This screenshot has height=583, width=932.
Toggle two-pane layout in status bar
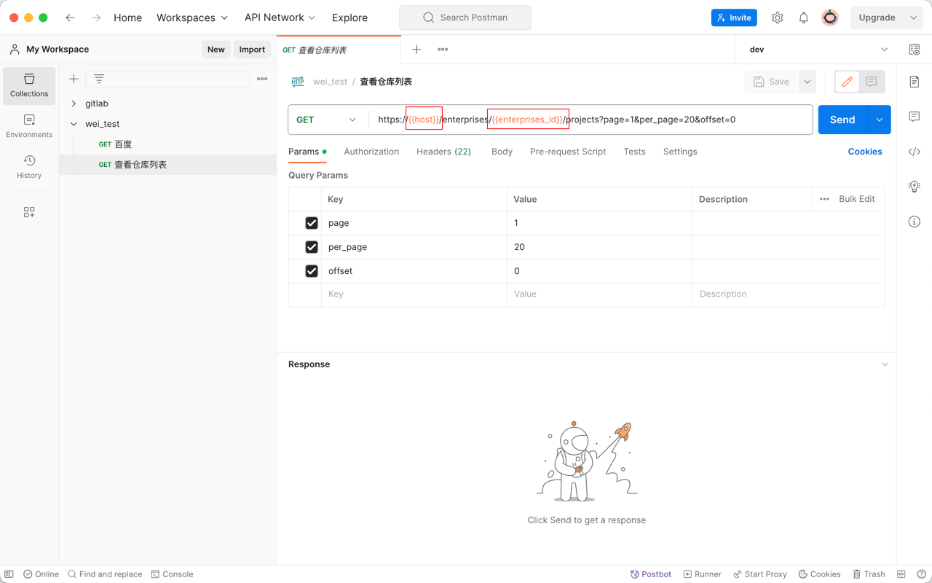click(901, 574)
